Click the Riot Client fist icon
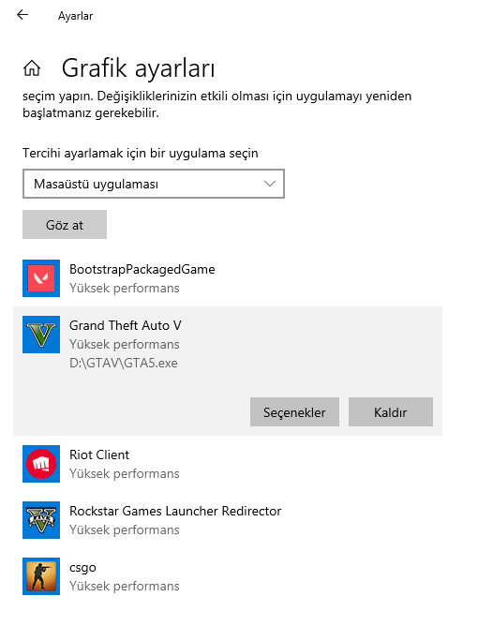Screen dimensions: 478x626 (x=41, y=464)
